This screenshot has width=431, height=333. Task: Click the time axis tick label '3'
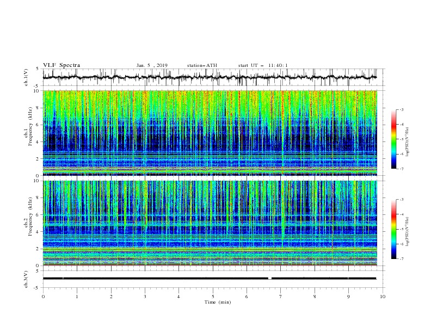[145, 297]
